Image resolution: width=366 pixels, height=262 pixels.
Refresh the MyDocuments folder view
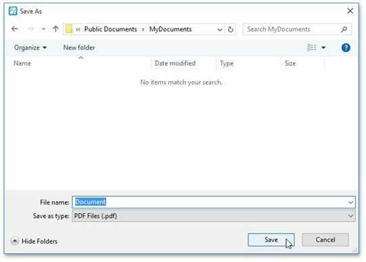(x=231, y=29)
